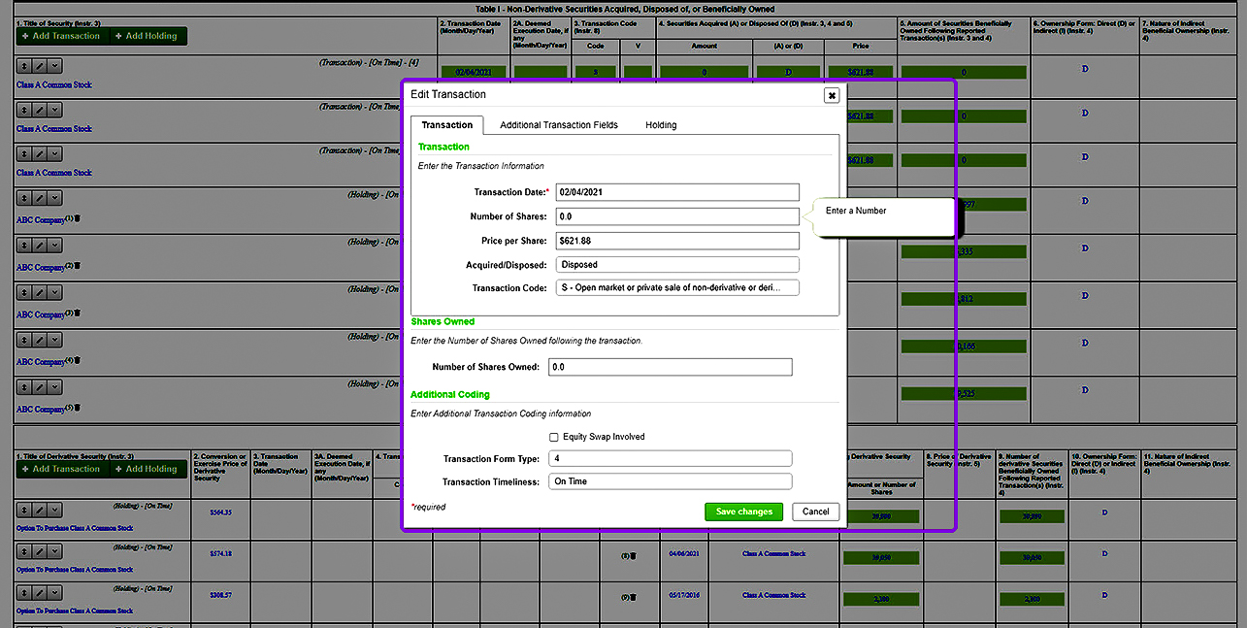Click Add Transaction in the non-derivative table
The height and width of the screenshot is (628, 1247).
pyautogui.click(x=60, y=36)
